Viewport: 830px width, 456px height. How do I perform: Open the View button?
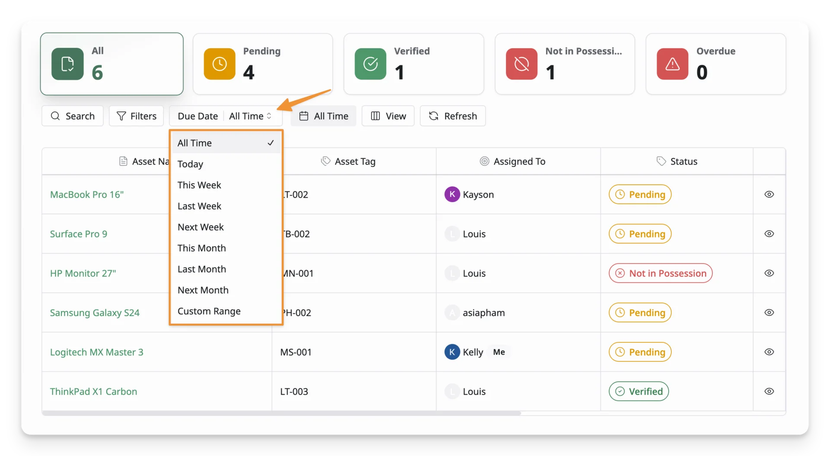pos(388,116)
